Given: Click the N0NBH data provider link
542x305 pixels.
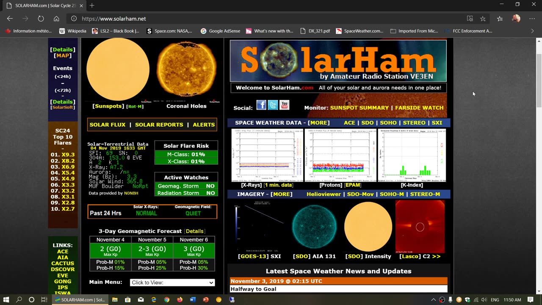Looking at the screenshot, I should coord(131,193).
